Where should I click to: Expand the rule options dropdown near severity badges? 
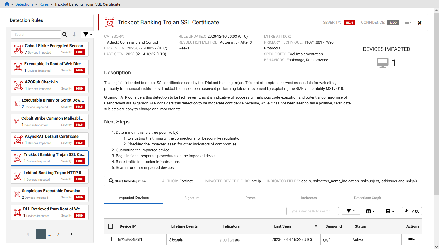[x=408, y=22]
